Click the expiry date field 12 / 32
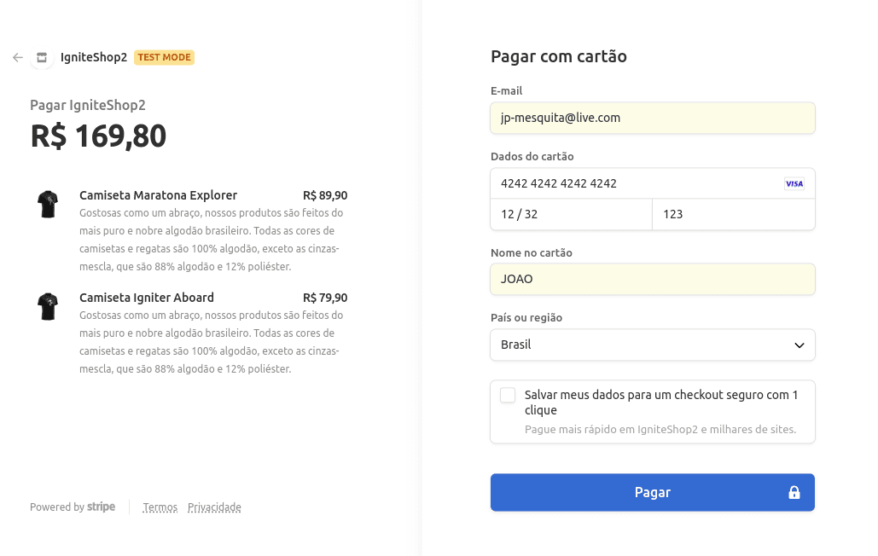 pos(571,214)
